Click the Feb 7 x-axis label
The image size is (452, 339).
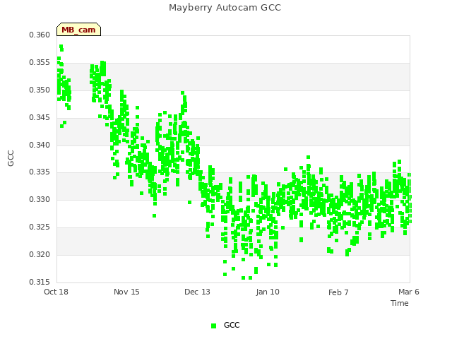point(338,292)
